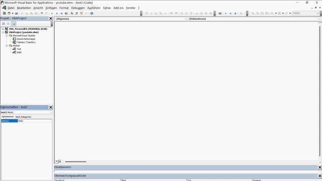Screen dimensions: 322x181
Task: Open the Project Explorer toolbar icon
Action: click(71, 14)
